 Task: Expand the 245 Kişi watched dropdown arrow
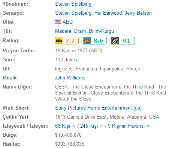point(101,126)
